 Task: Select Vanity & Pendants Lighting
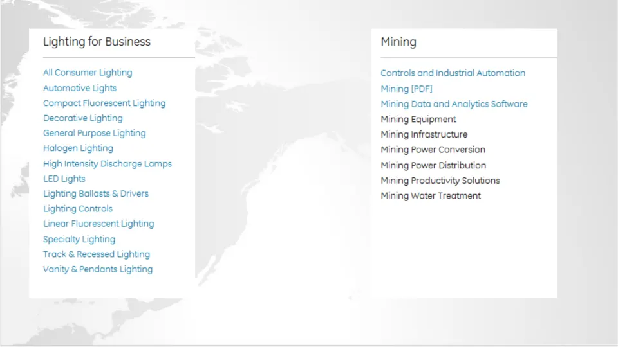coord(98,269)
